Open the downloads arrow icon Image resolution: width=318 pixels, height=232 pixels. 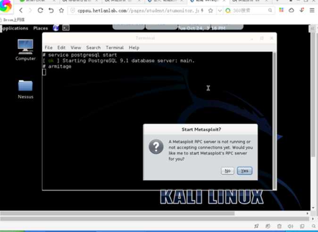point(302,10)
